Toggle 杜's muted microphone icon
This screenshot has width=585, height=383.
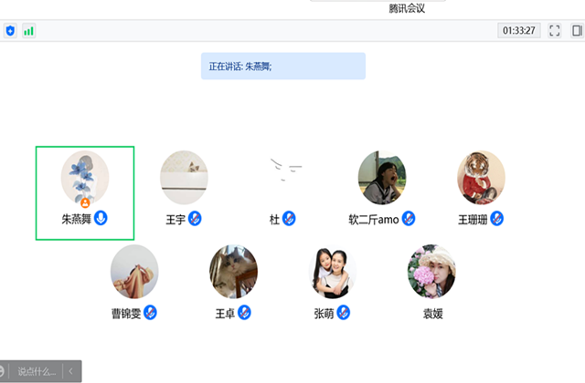(288, 219)
